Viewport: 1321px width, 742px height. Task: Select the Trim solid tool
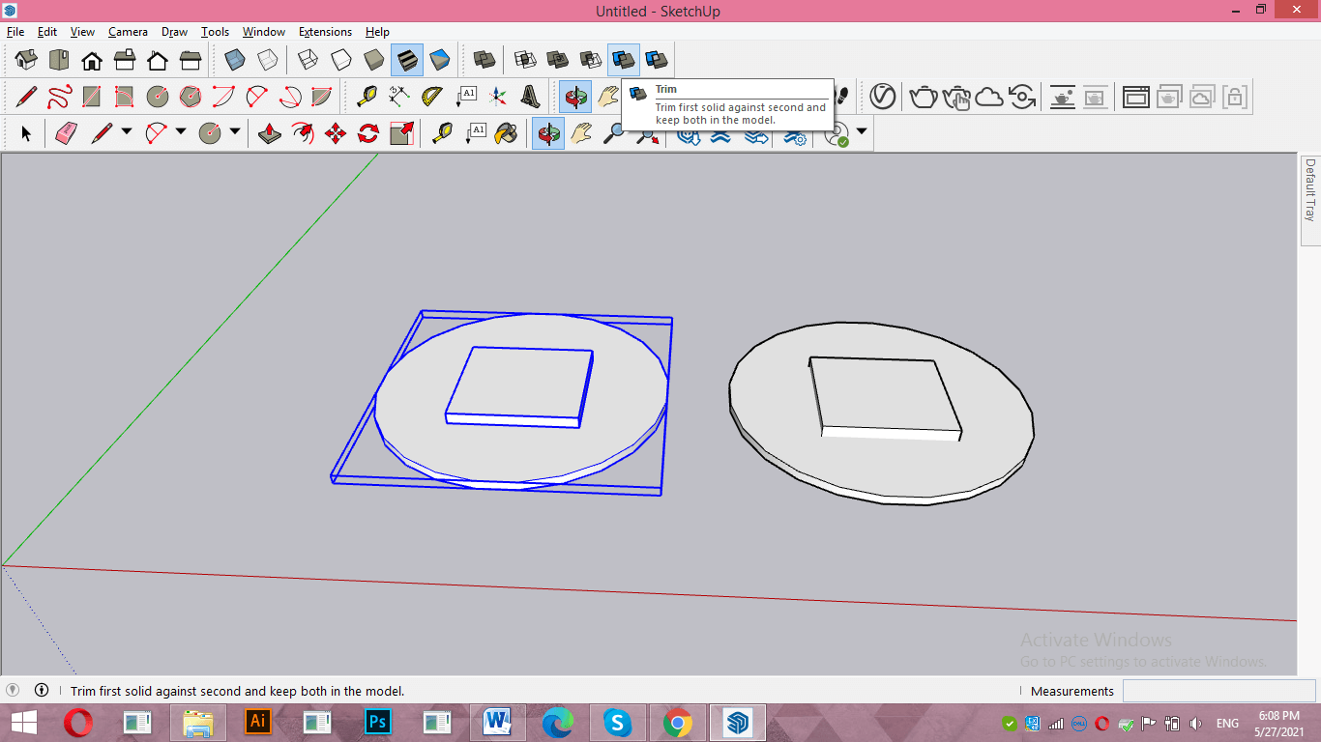[624, 60]
